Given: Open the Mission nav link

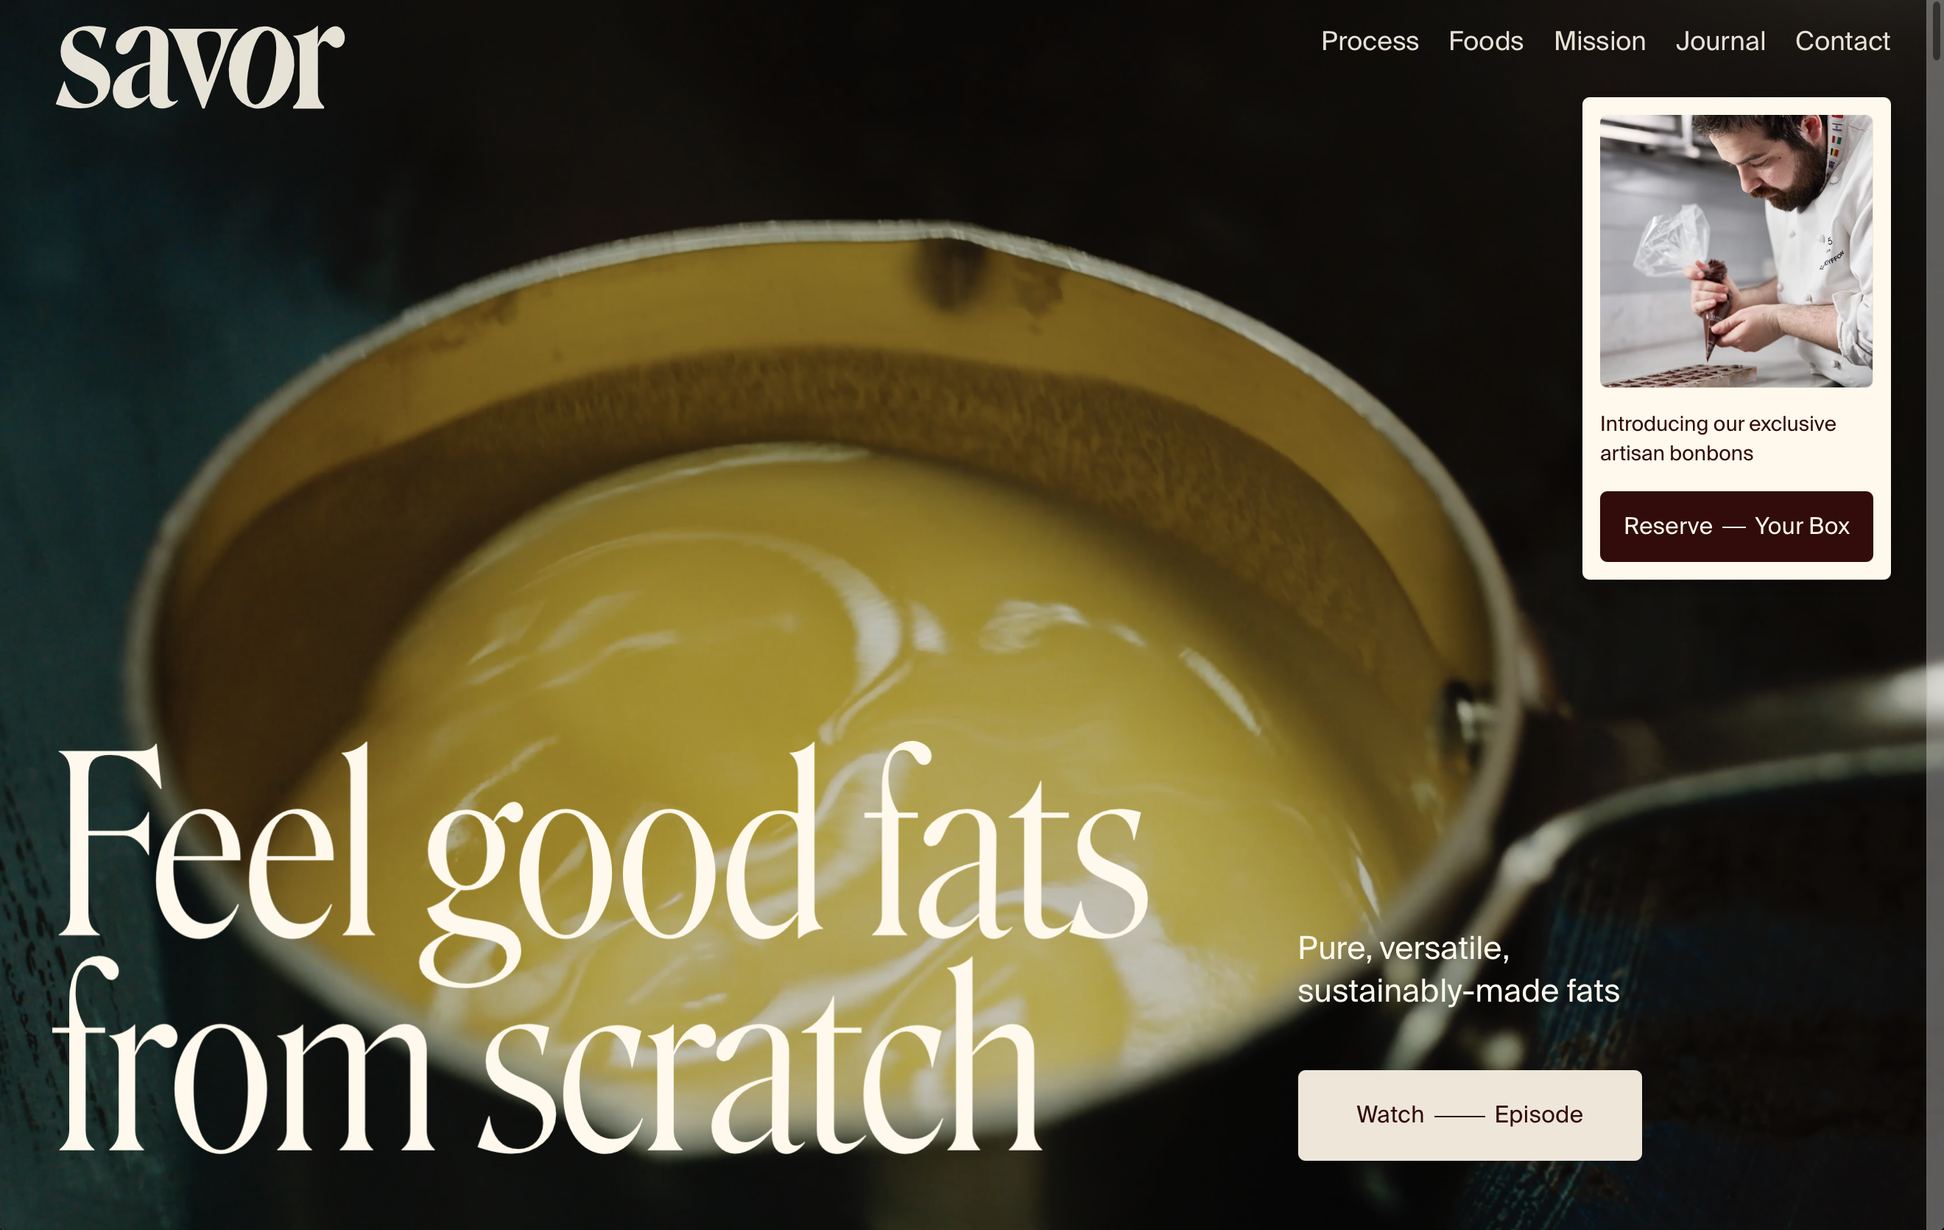Looking at the screenshot, I should [x=1599, y=41].
